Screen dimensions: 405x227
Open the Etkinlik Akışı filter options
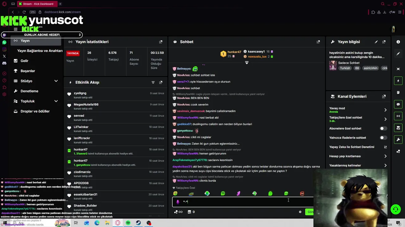(x=153, y=82)
